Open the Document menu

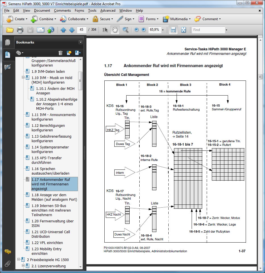(42, 11)
